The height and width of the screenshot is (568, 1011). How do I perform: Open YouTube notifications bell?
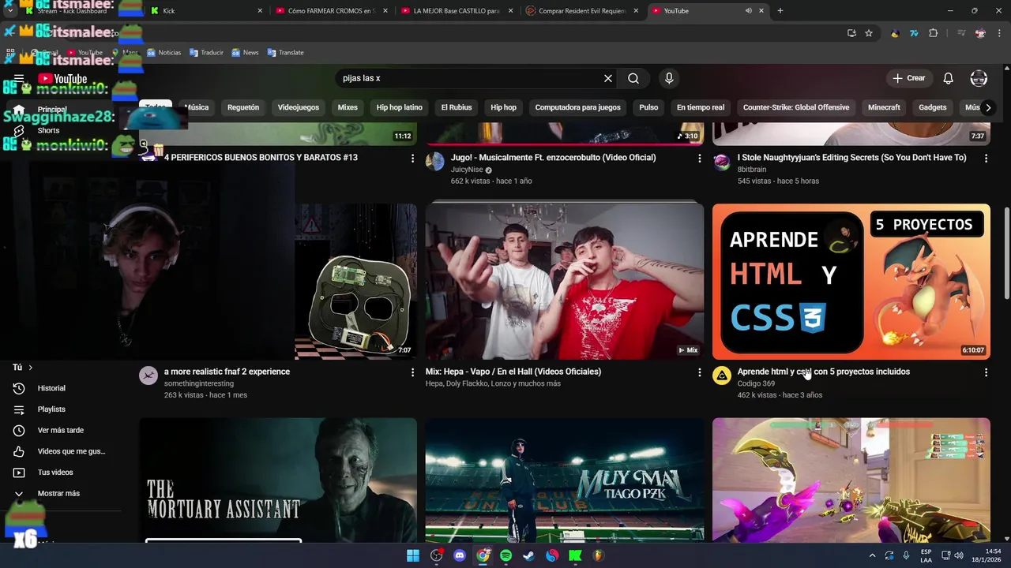pos(948,78)
